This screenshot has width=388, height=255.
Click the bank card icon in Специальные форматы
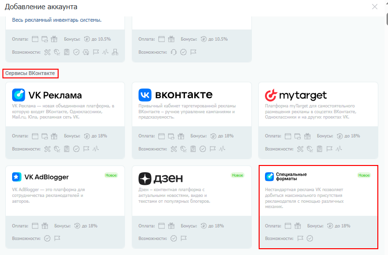tap(288, 226)
